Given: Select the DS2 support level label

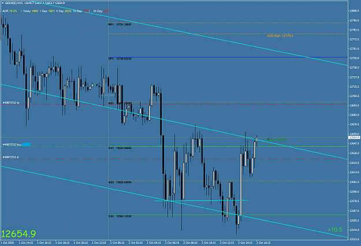Looking at the screenshot, I should [x=120, y=217].
